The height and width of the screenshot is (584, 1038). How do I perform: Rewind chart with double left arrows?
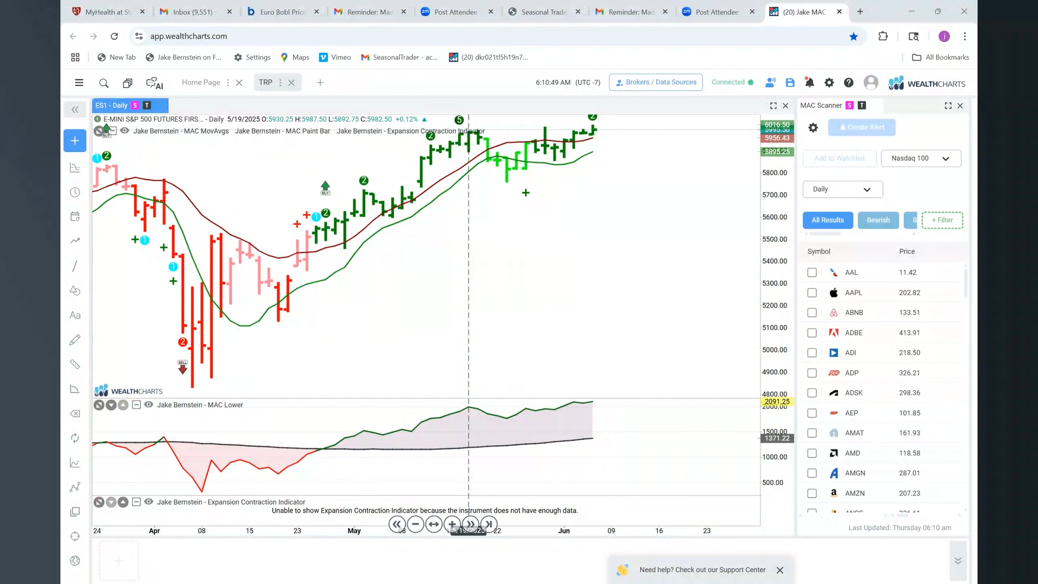[397, 524]
